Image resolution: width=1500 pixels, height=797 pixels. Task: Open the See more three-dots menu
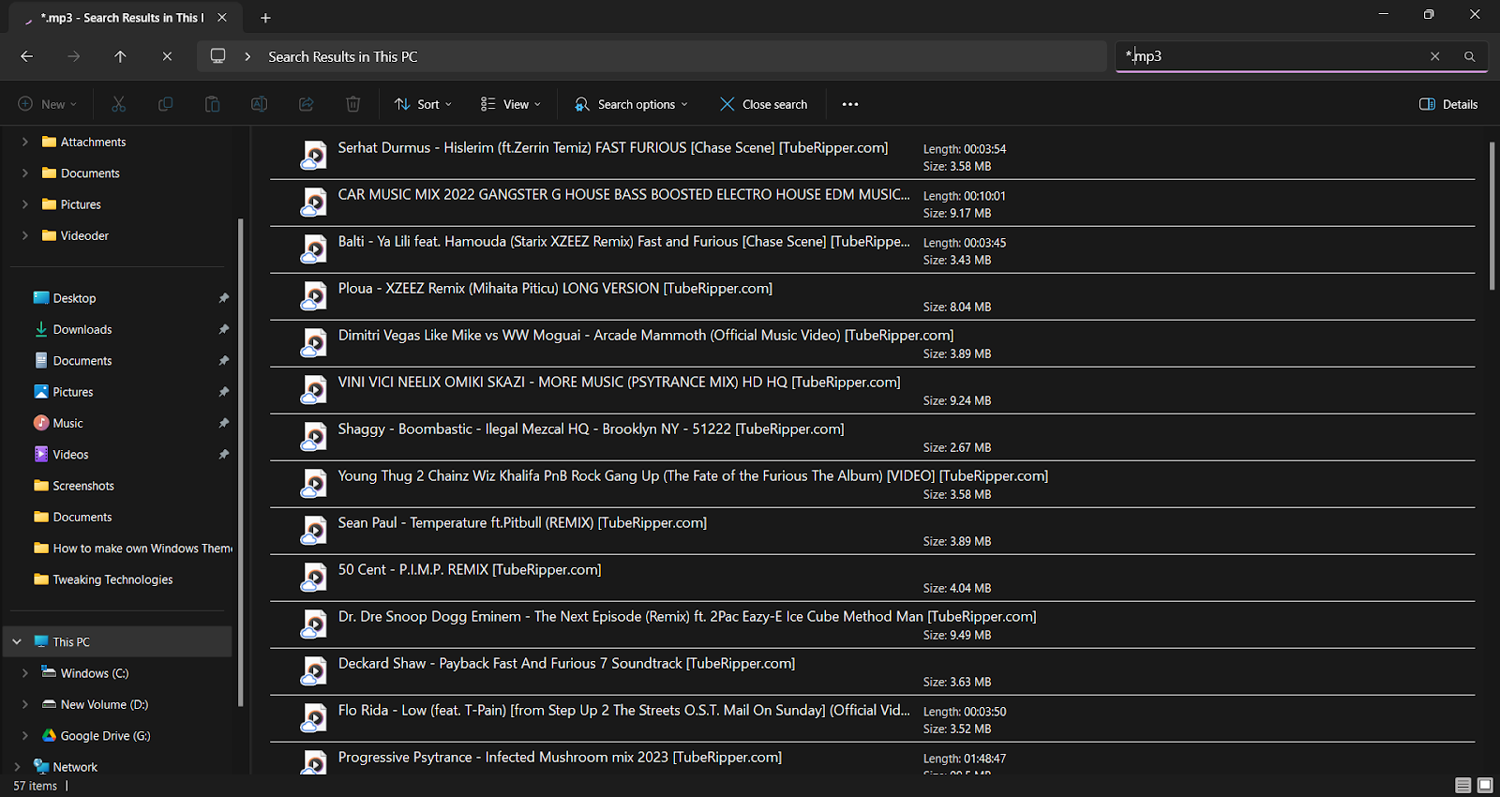tap(850, 104)
